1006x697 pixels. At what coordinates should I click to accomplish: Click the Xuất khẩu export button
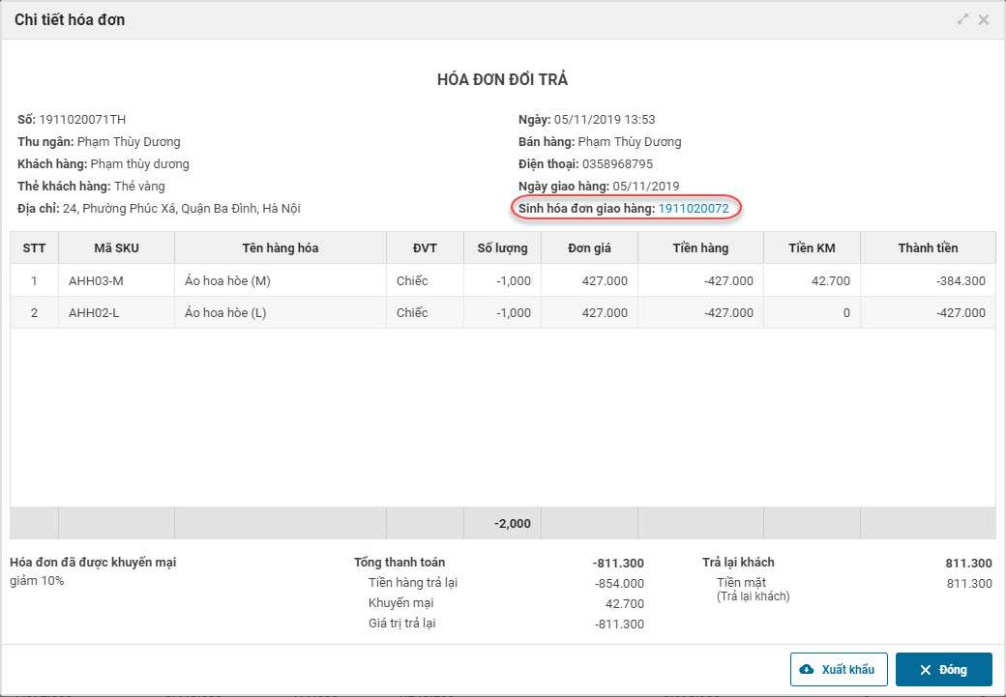coord(839,670)
